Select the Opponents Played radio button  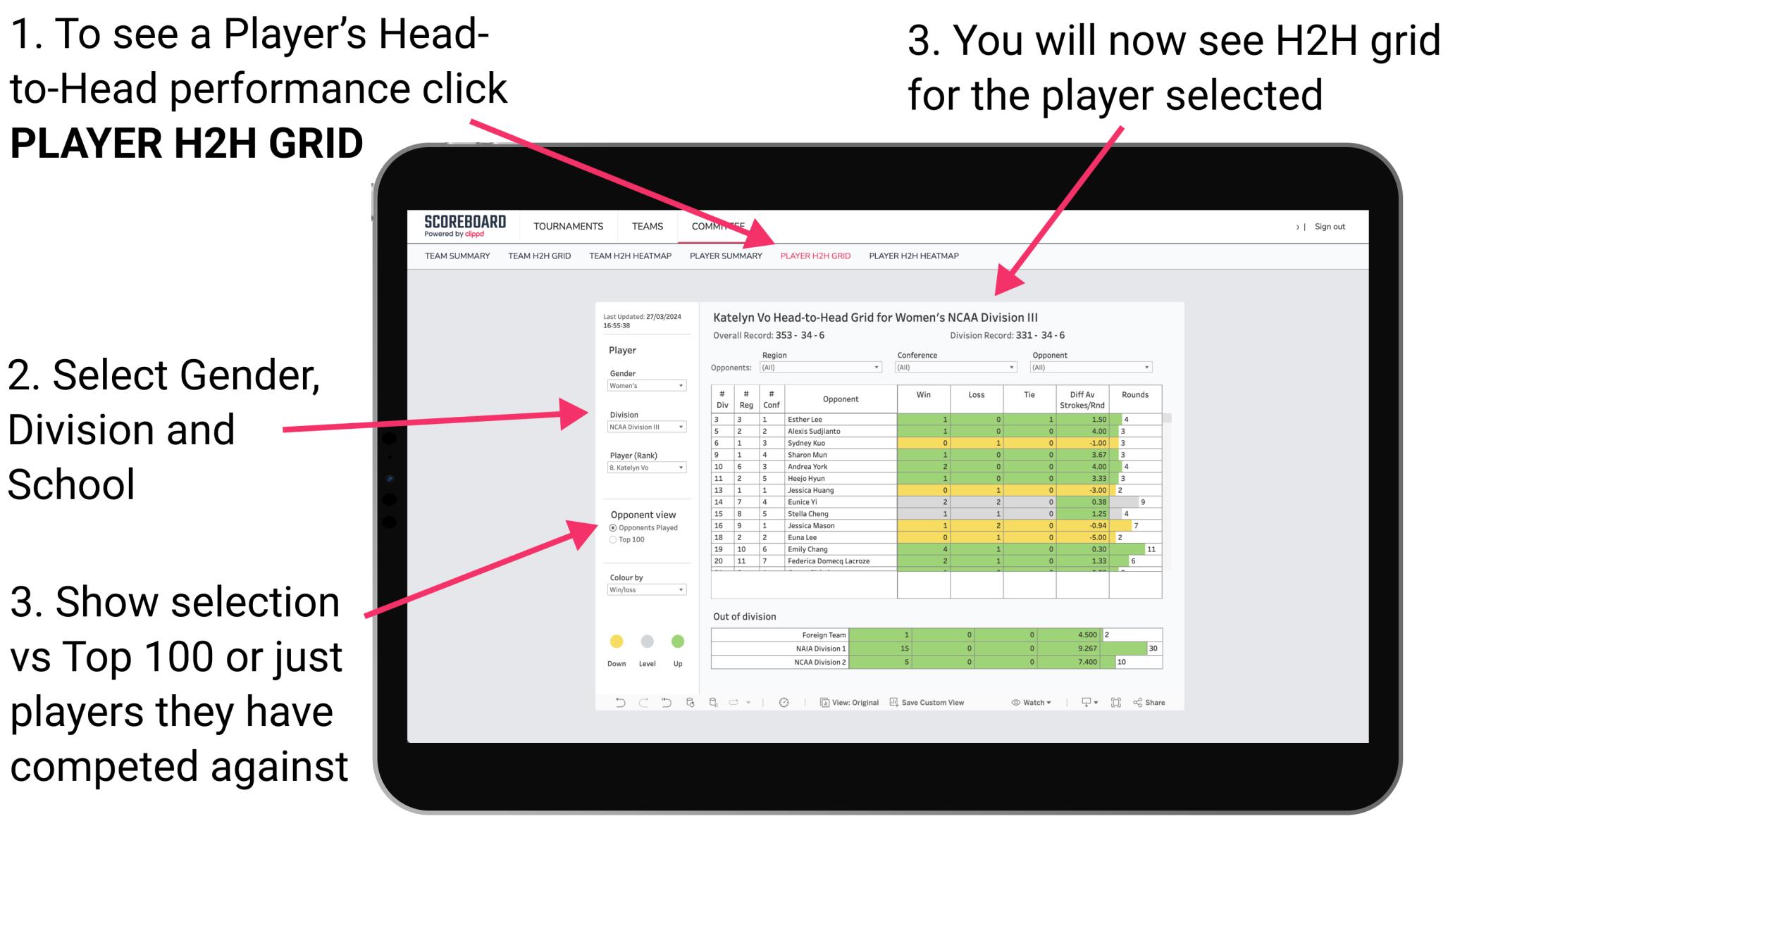(614, 525)
